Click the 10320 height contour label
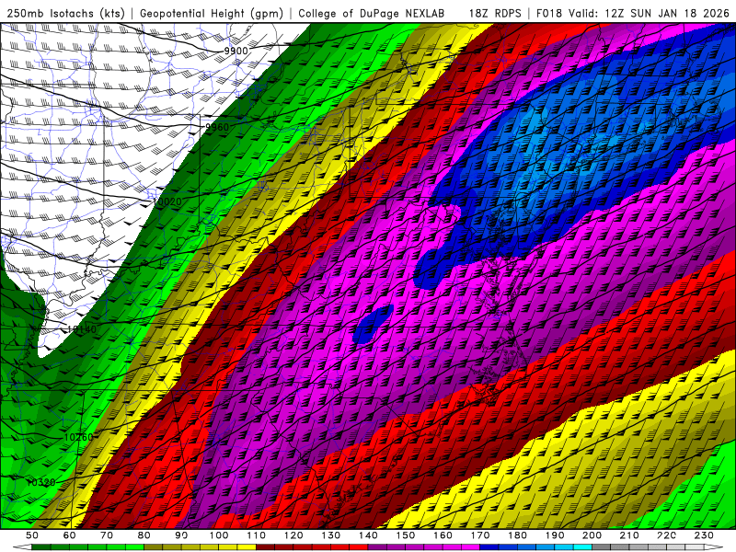The height and width of the screenshot is (552, 736). (40, 482)
